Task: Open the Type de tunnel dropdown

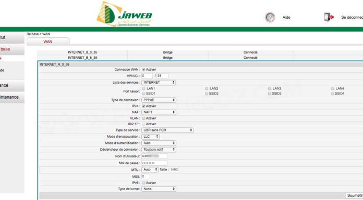Action: click(x=159, y=189)
